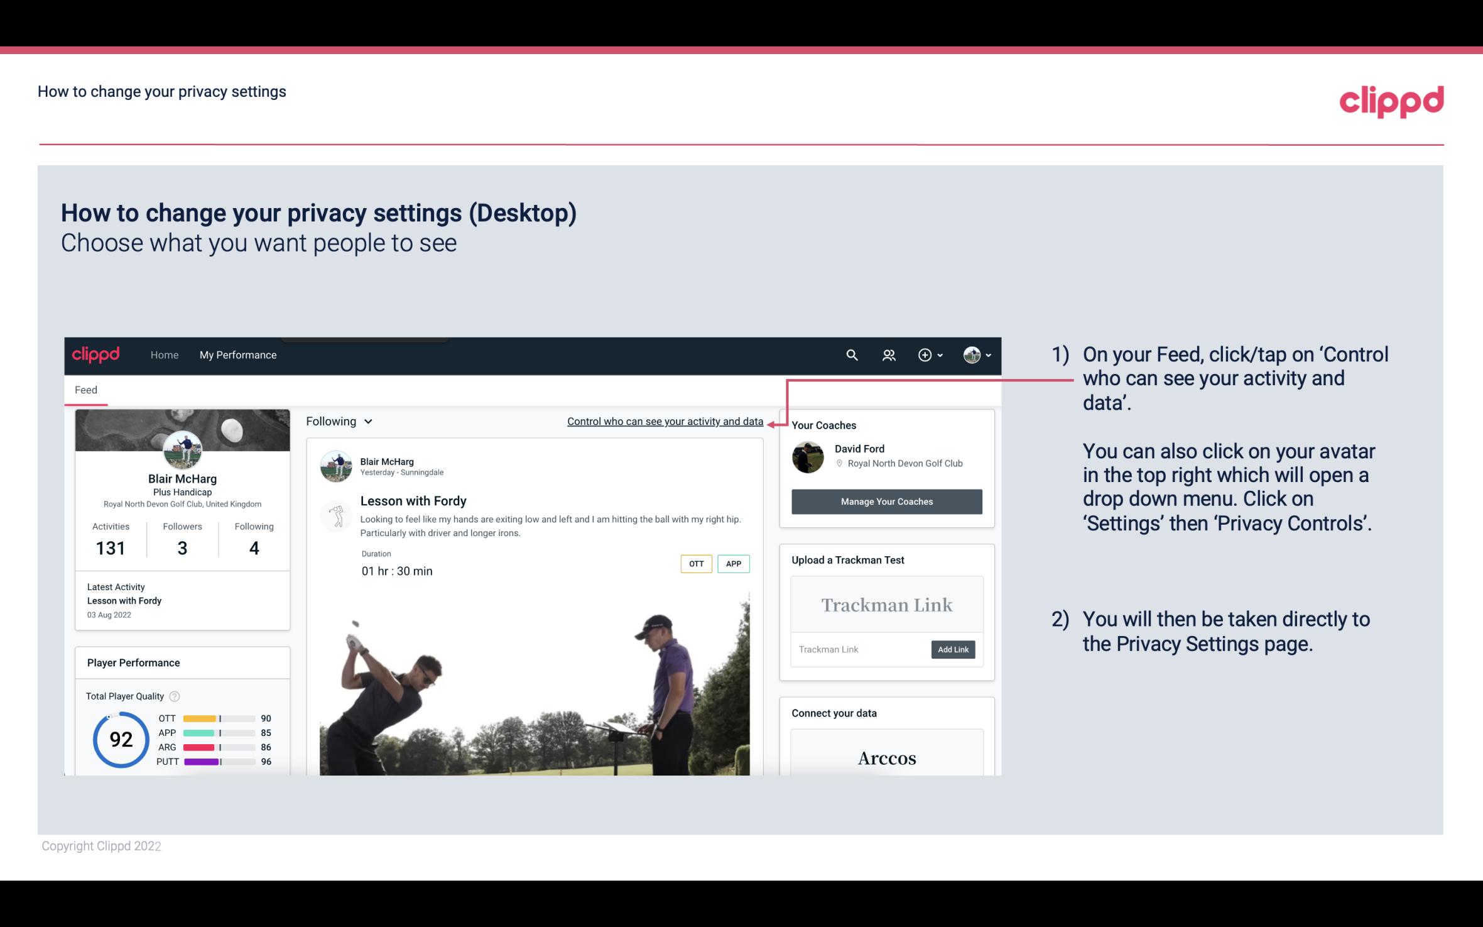Toggle visibility of activity data
Viewport: 1483px width, 927px height.
(664, 421)
